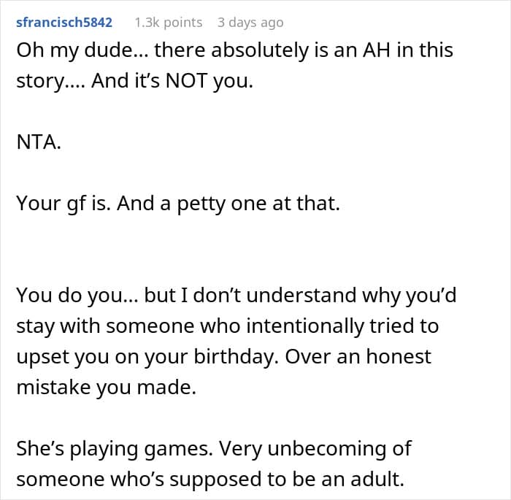Click the line "mistake you made."
Viewport: 511px width, 500px height.
106,387
